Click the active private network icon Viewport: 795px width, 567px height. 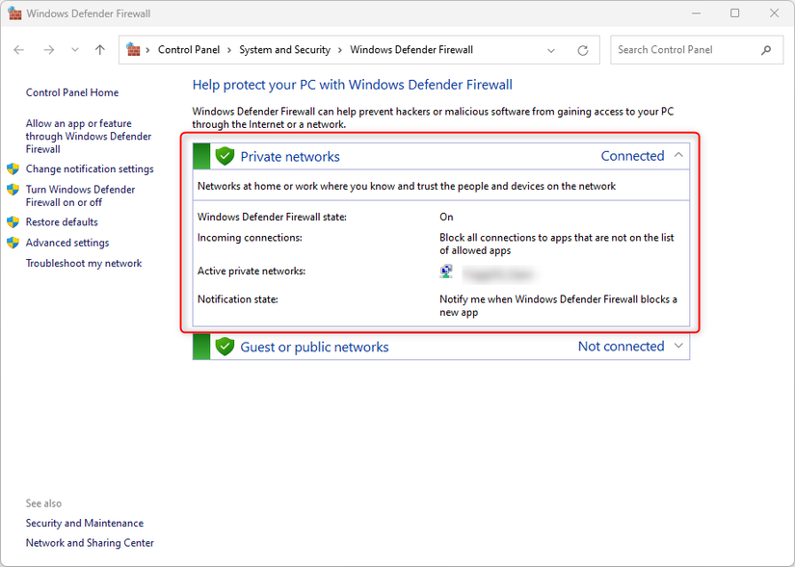pos(445,271)
